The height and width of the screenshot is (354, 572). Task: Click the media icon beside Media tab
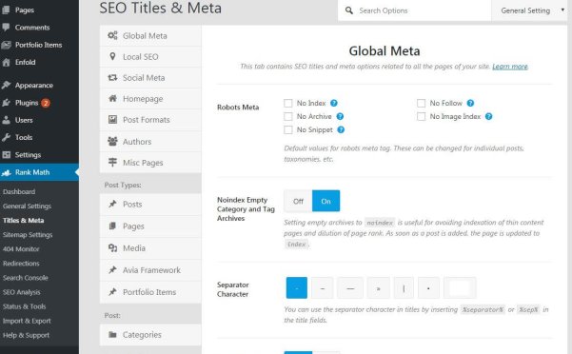click(112, 248)
